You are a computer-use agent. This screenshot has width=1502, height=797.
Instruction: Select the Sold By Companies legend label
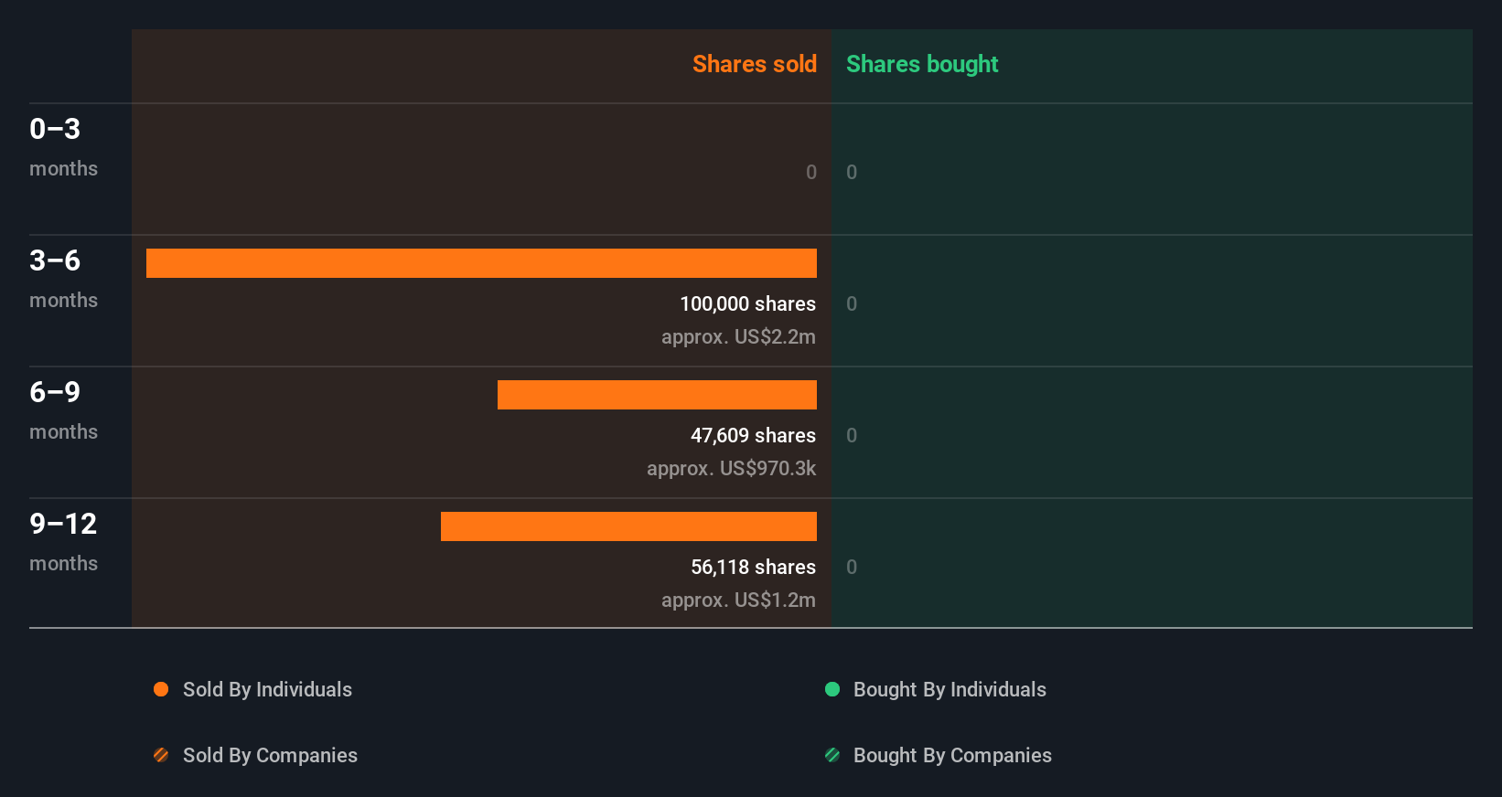click(x=270, y=755)
